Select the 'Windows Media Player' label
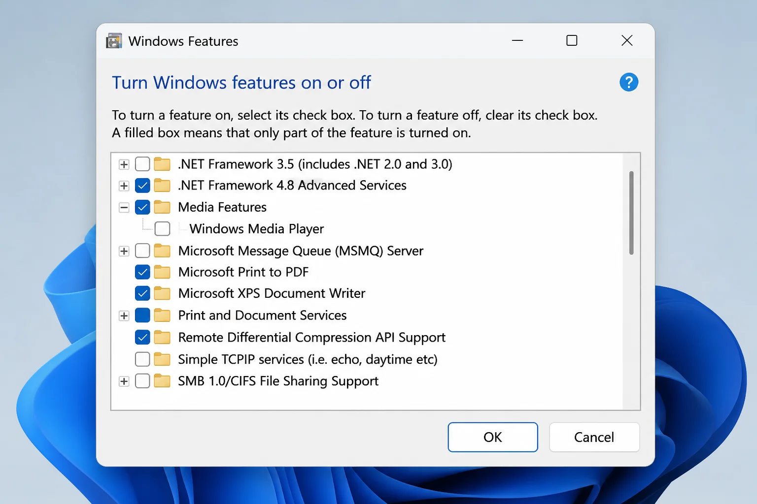 [x=257, y=229]
